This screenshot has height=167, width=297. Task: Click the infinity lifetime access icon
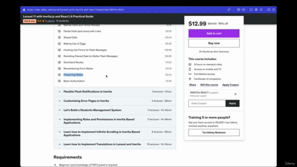coord(190,74)
